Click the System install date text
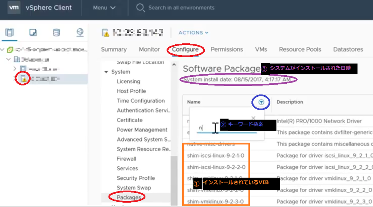 [237, 79]
